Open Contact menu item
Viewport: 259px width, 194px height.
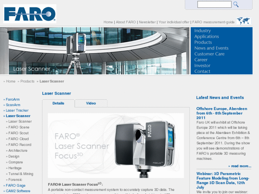point(202,71)
